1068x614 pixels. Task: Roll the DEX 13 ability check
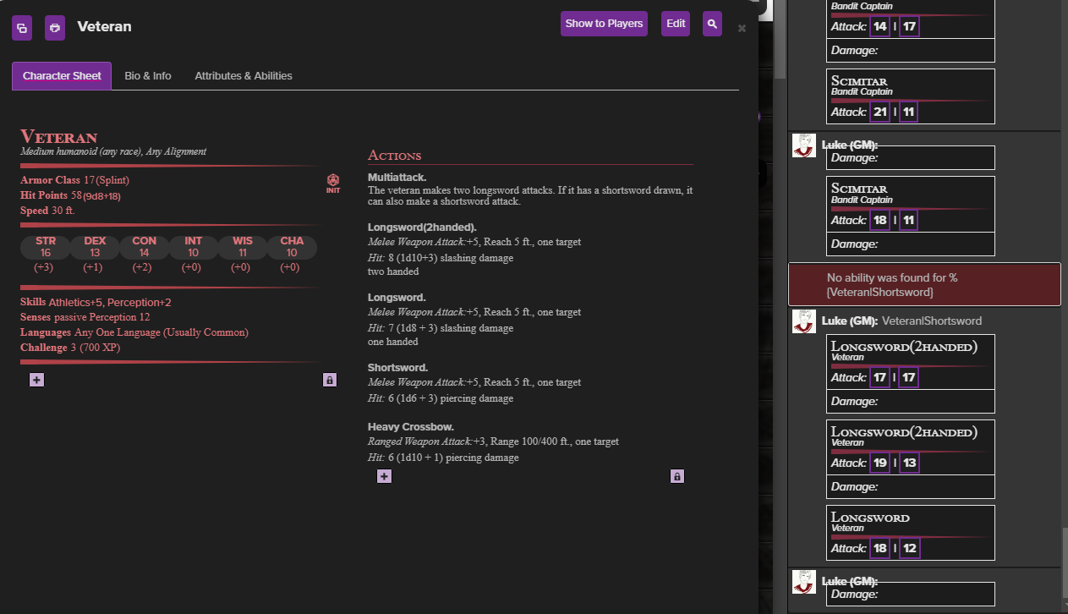point(96,247)
